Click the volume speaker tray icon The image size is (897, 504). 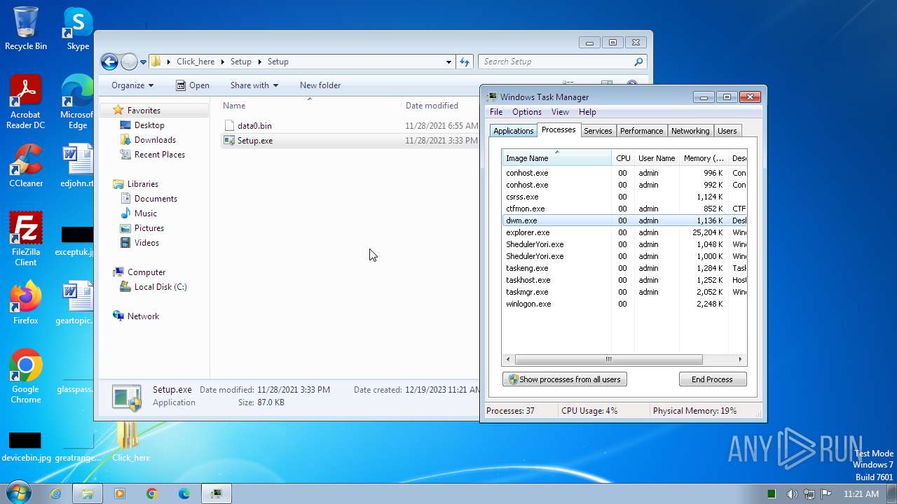coord(792,494)
